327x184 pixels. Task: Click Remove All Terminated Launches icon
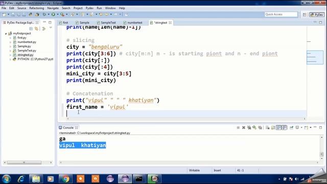(x=249, y=127)
